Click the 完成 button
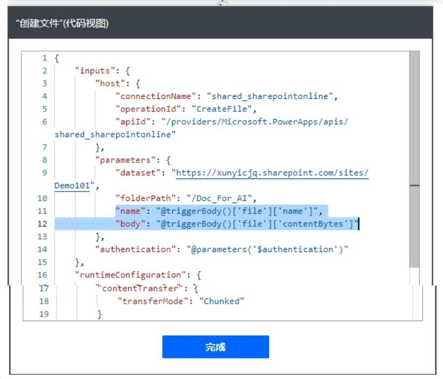Screen dimensions: 443x379 coord(215,347)
